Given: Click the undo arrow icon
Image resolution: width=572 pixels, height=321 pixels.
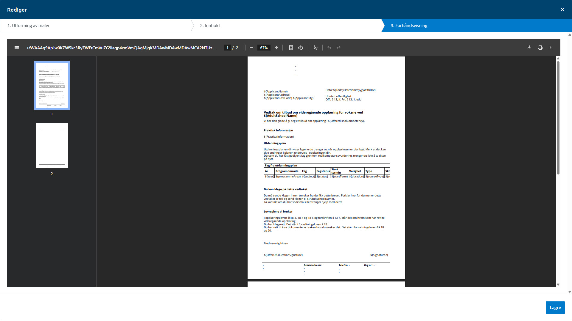Looking at the screenshot, I should 329,48.
